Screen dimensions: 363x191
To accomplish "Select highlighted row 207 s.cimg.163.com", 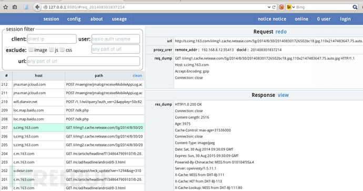I will pos(72,127).
